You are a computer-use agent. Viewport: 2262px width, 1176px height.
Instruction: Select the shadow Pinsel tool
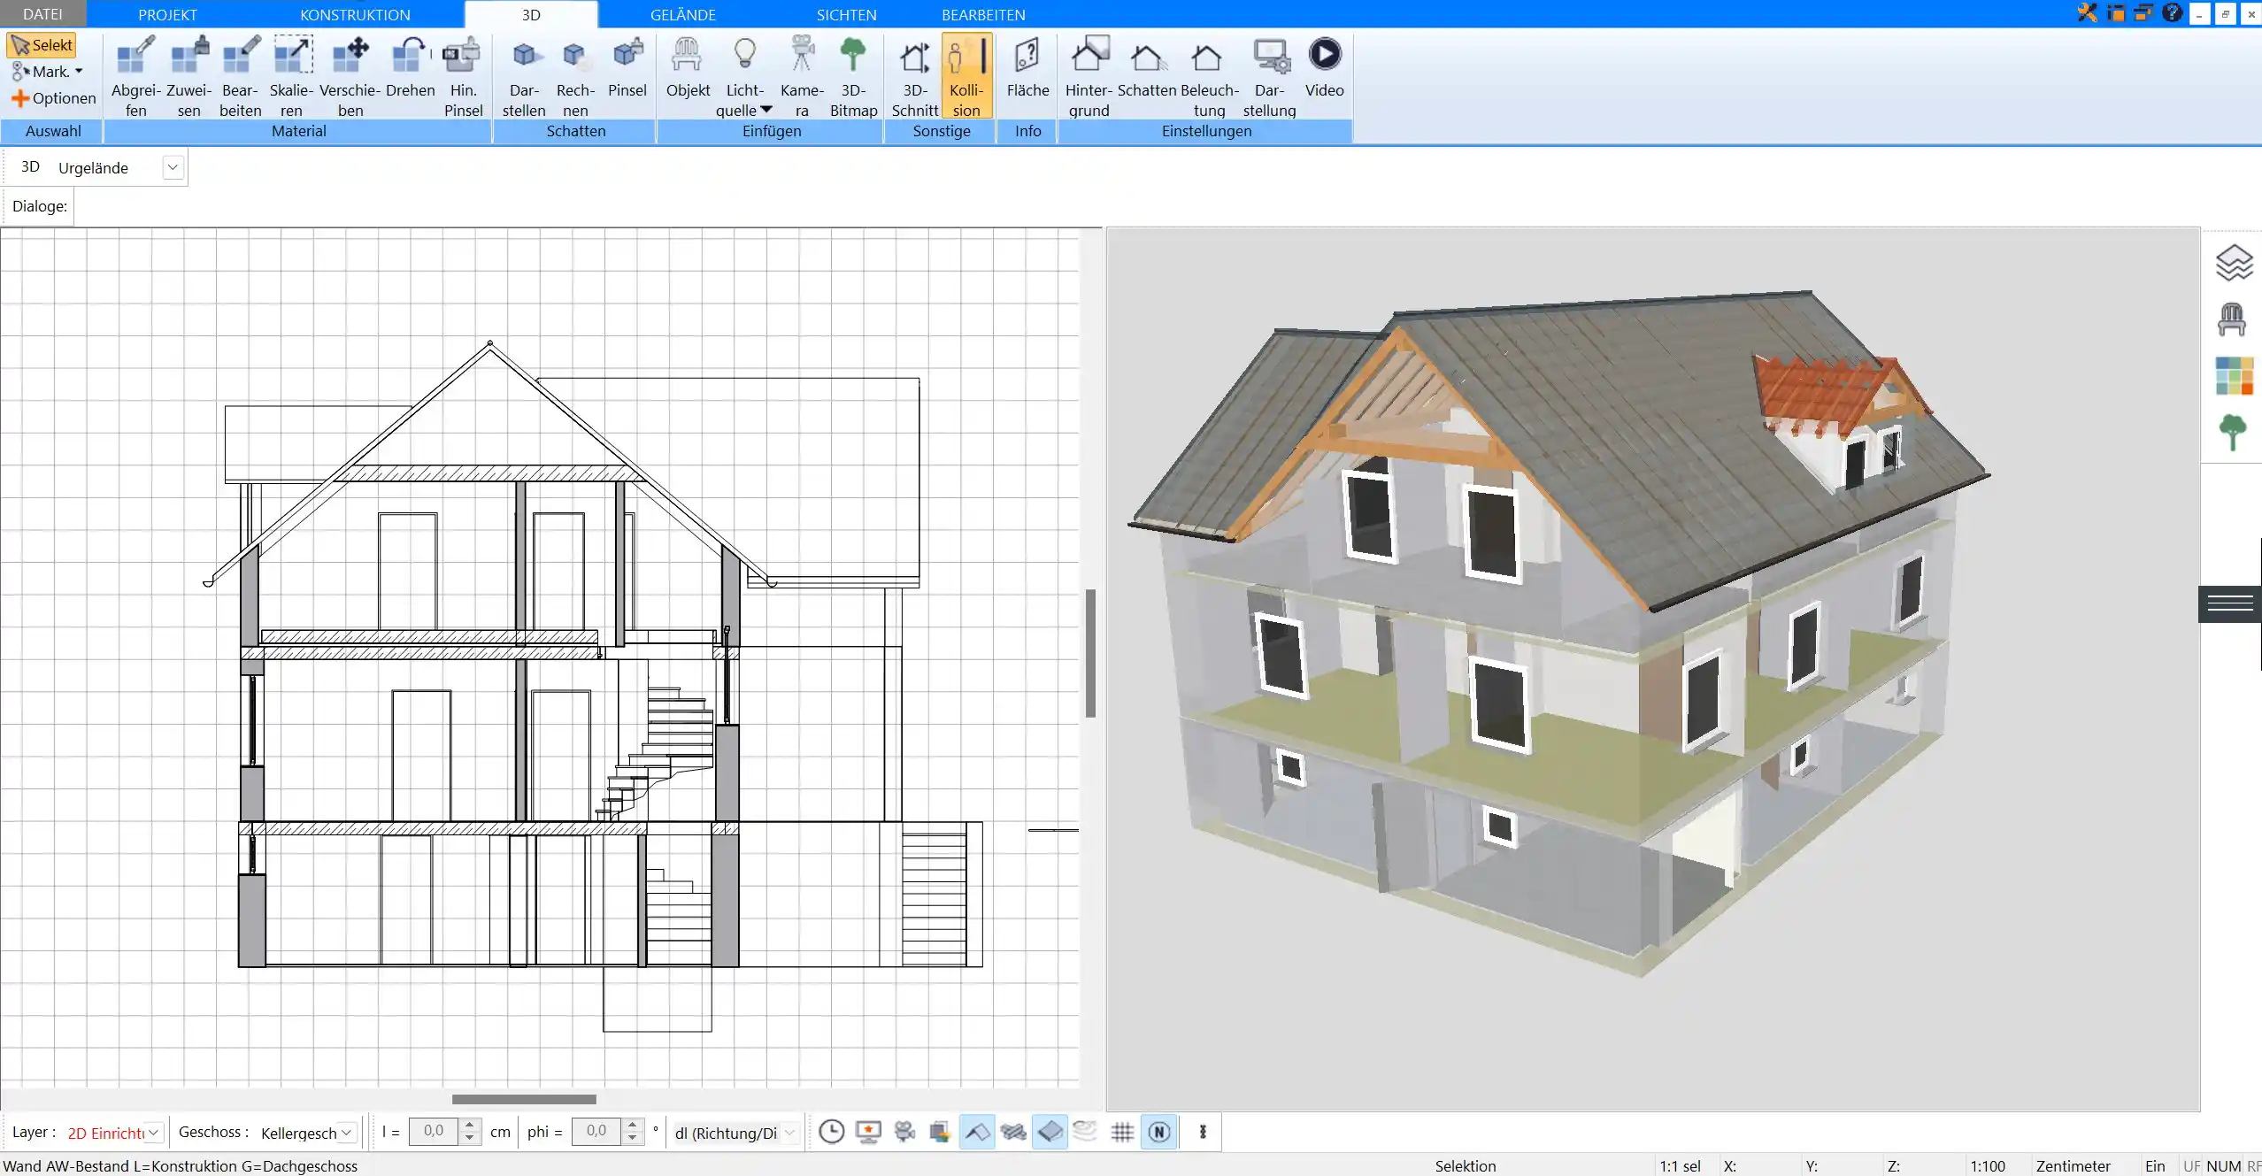pyautogui.click(x=627, y=67)
